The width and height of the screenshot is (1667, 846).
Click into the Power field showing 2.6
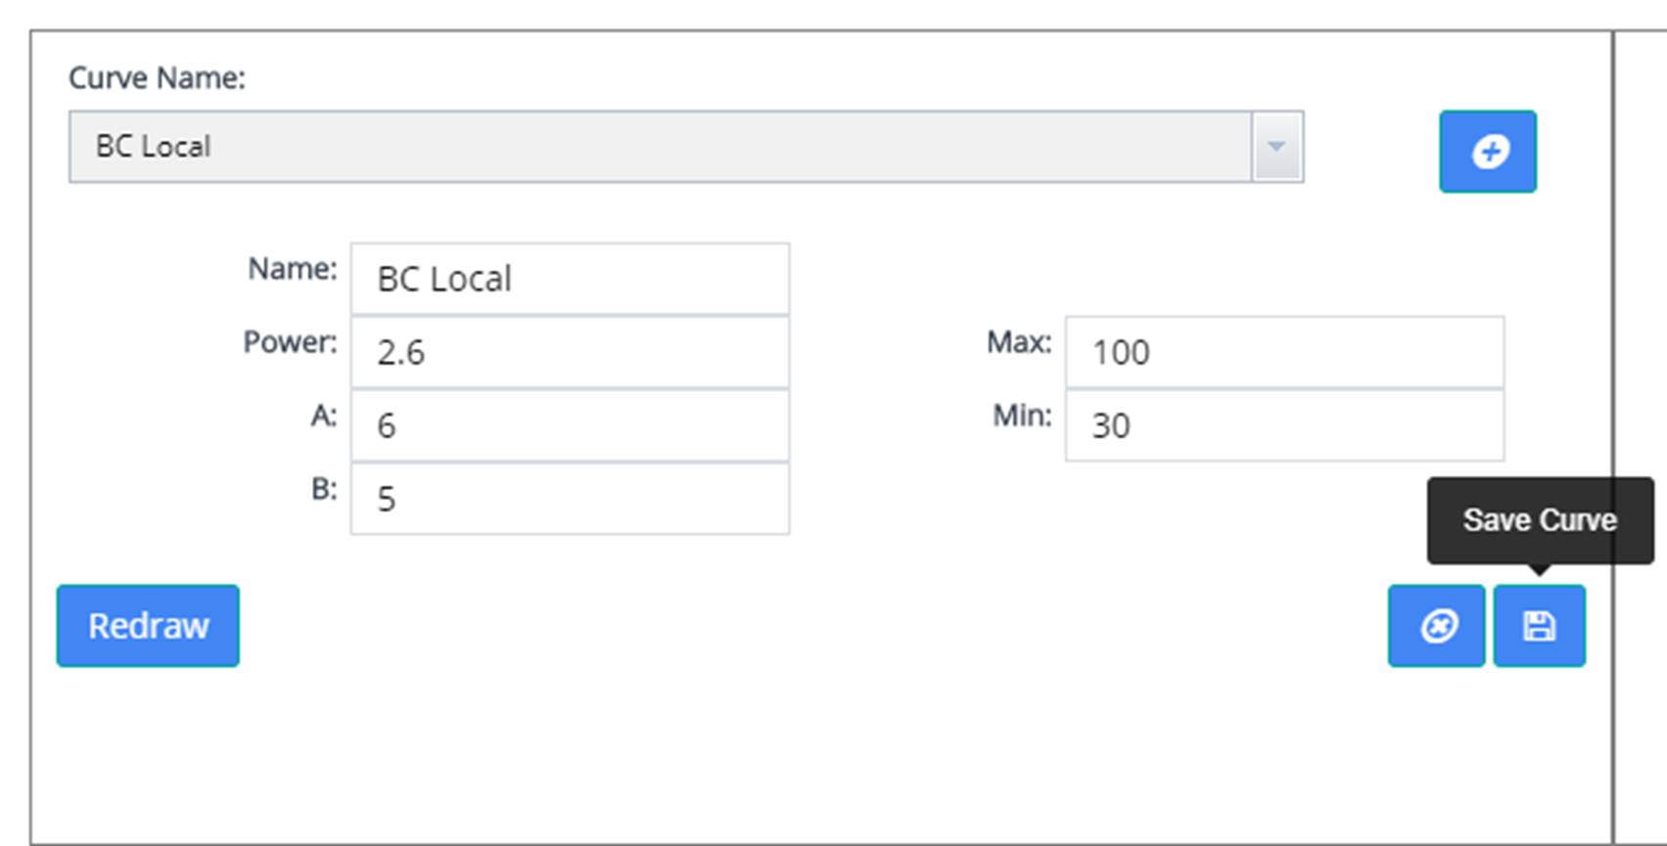tap(570, 353)
